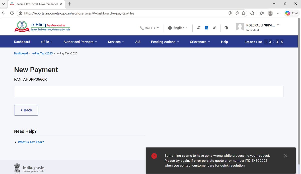Toggle high contrast mode icon

pos(226,28)
